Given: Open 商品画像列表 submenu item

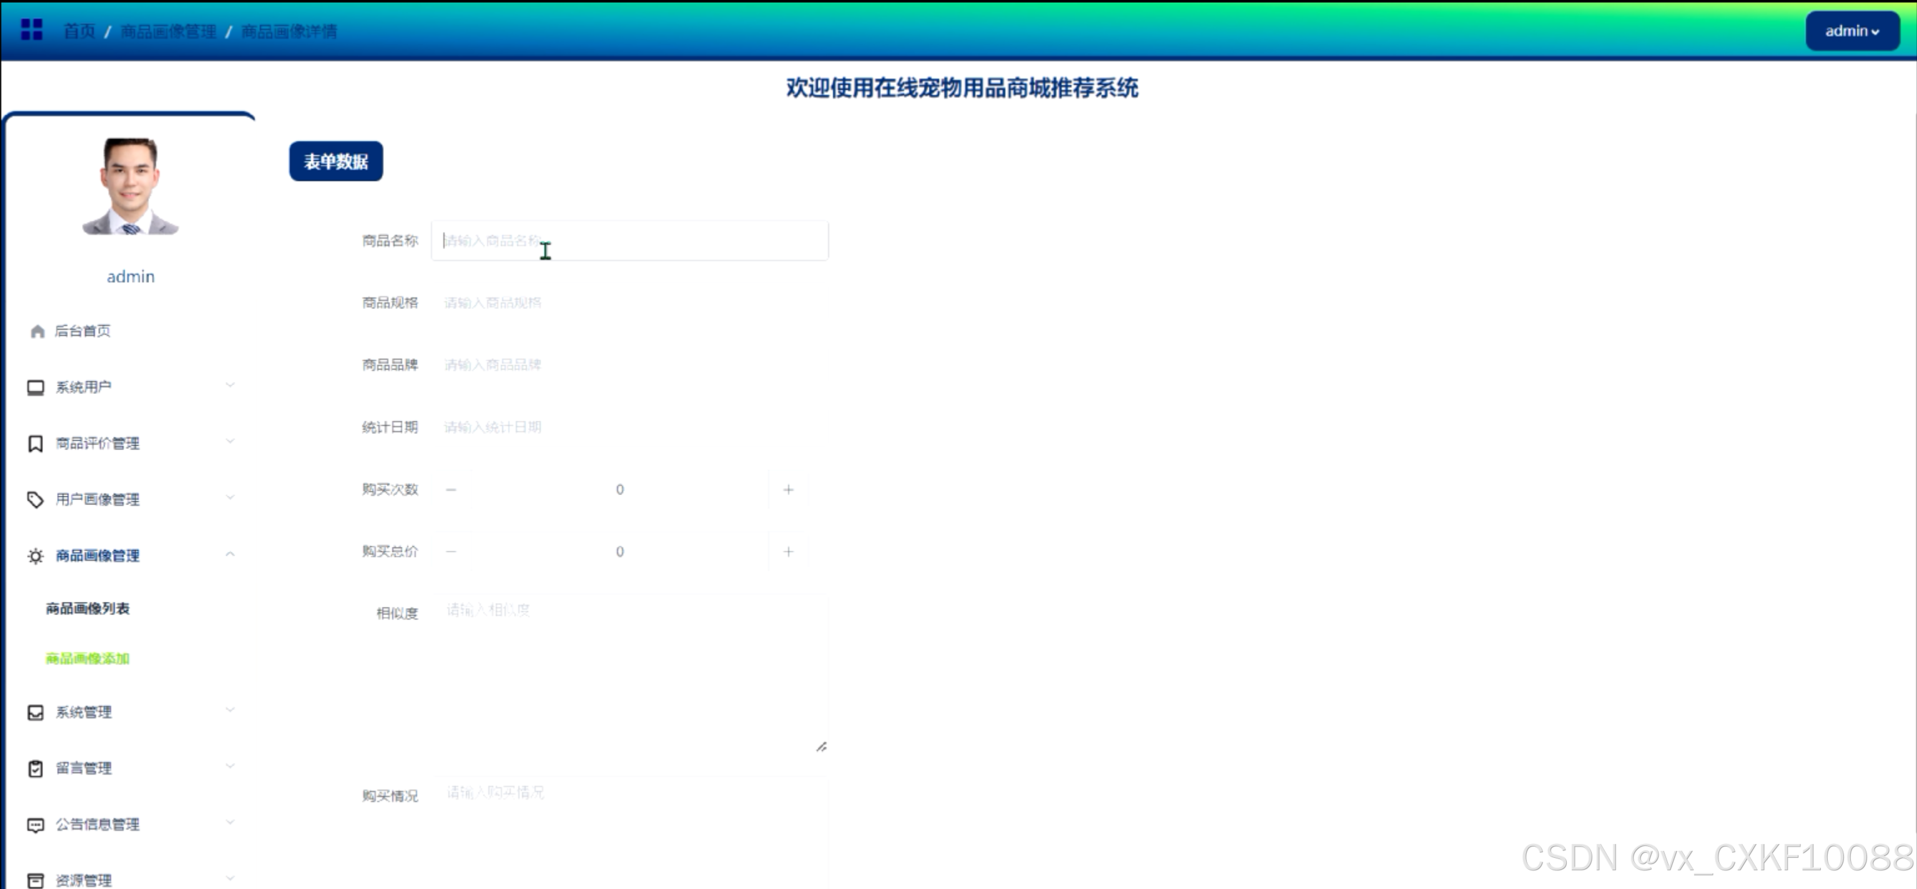Looking at the screenshot, I should 88,609.
